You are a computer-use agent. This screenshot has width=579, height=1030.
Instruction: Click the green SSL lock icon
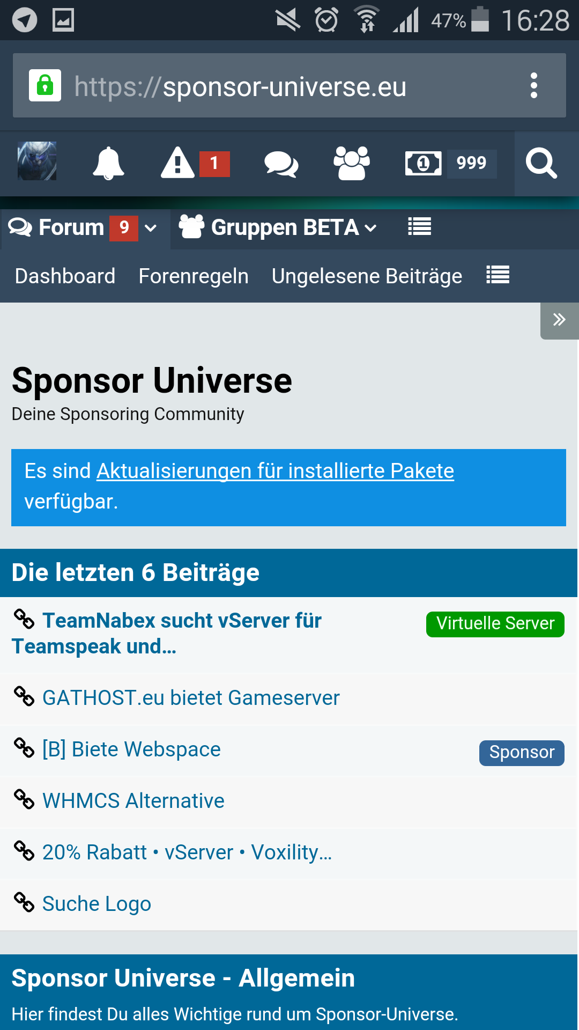pyautogui.click(x=45, y=86)
